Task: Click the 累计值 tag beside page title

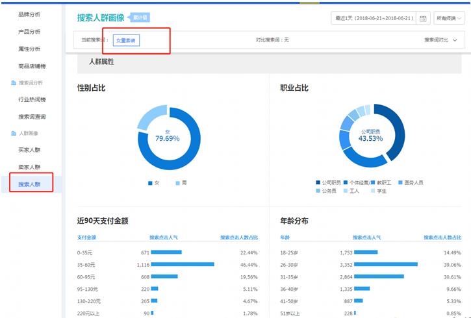Action: point(139,18)
